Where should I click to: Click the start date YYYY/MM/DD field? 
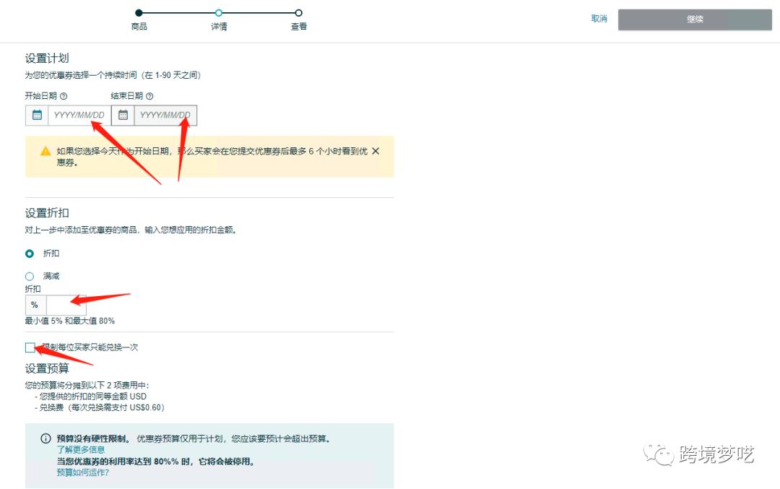coord(79,114)
